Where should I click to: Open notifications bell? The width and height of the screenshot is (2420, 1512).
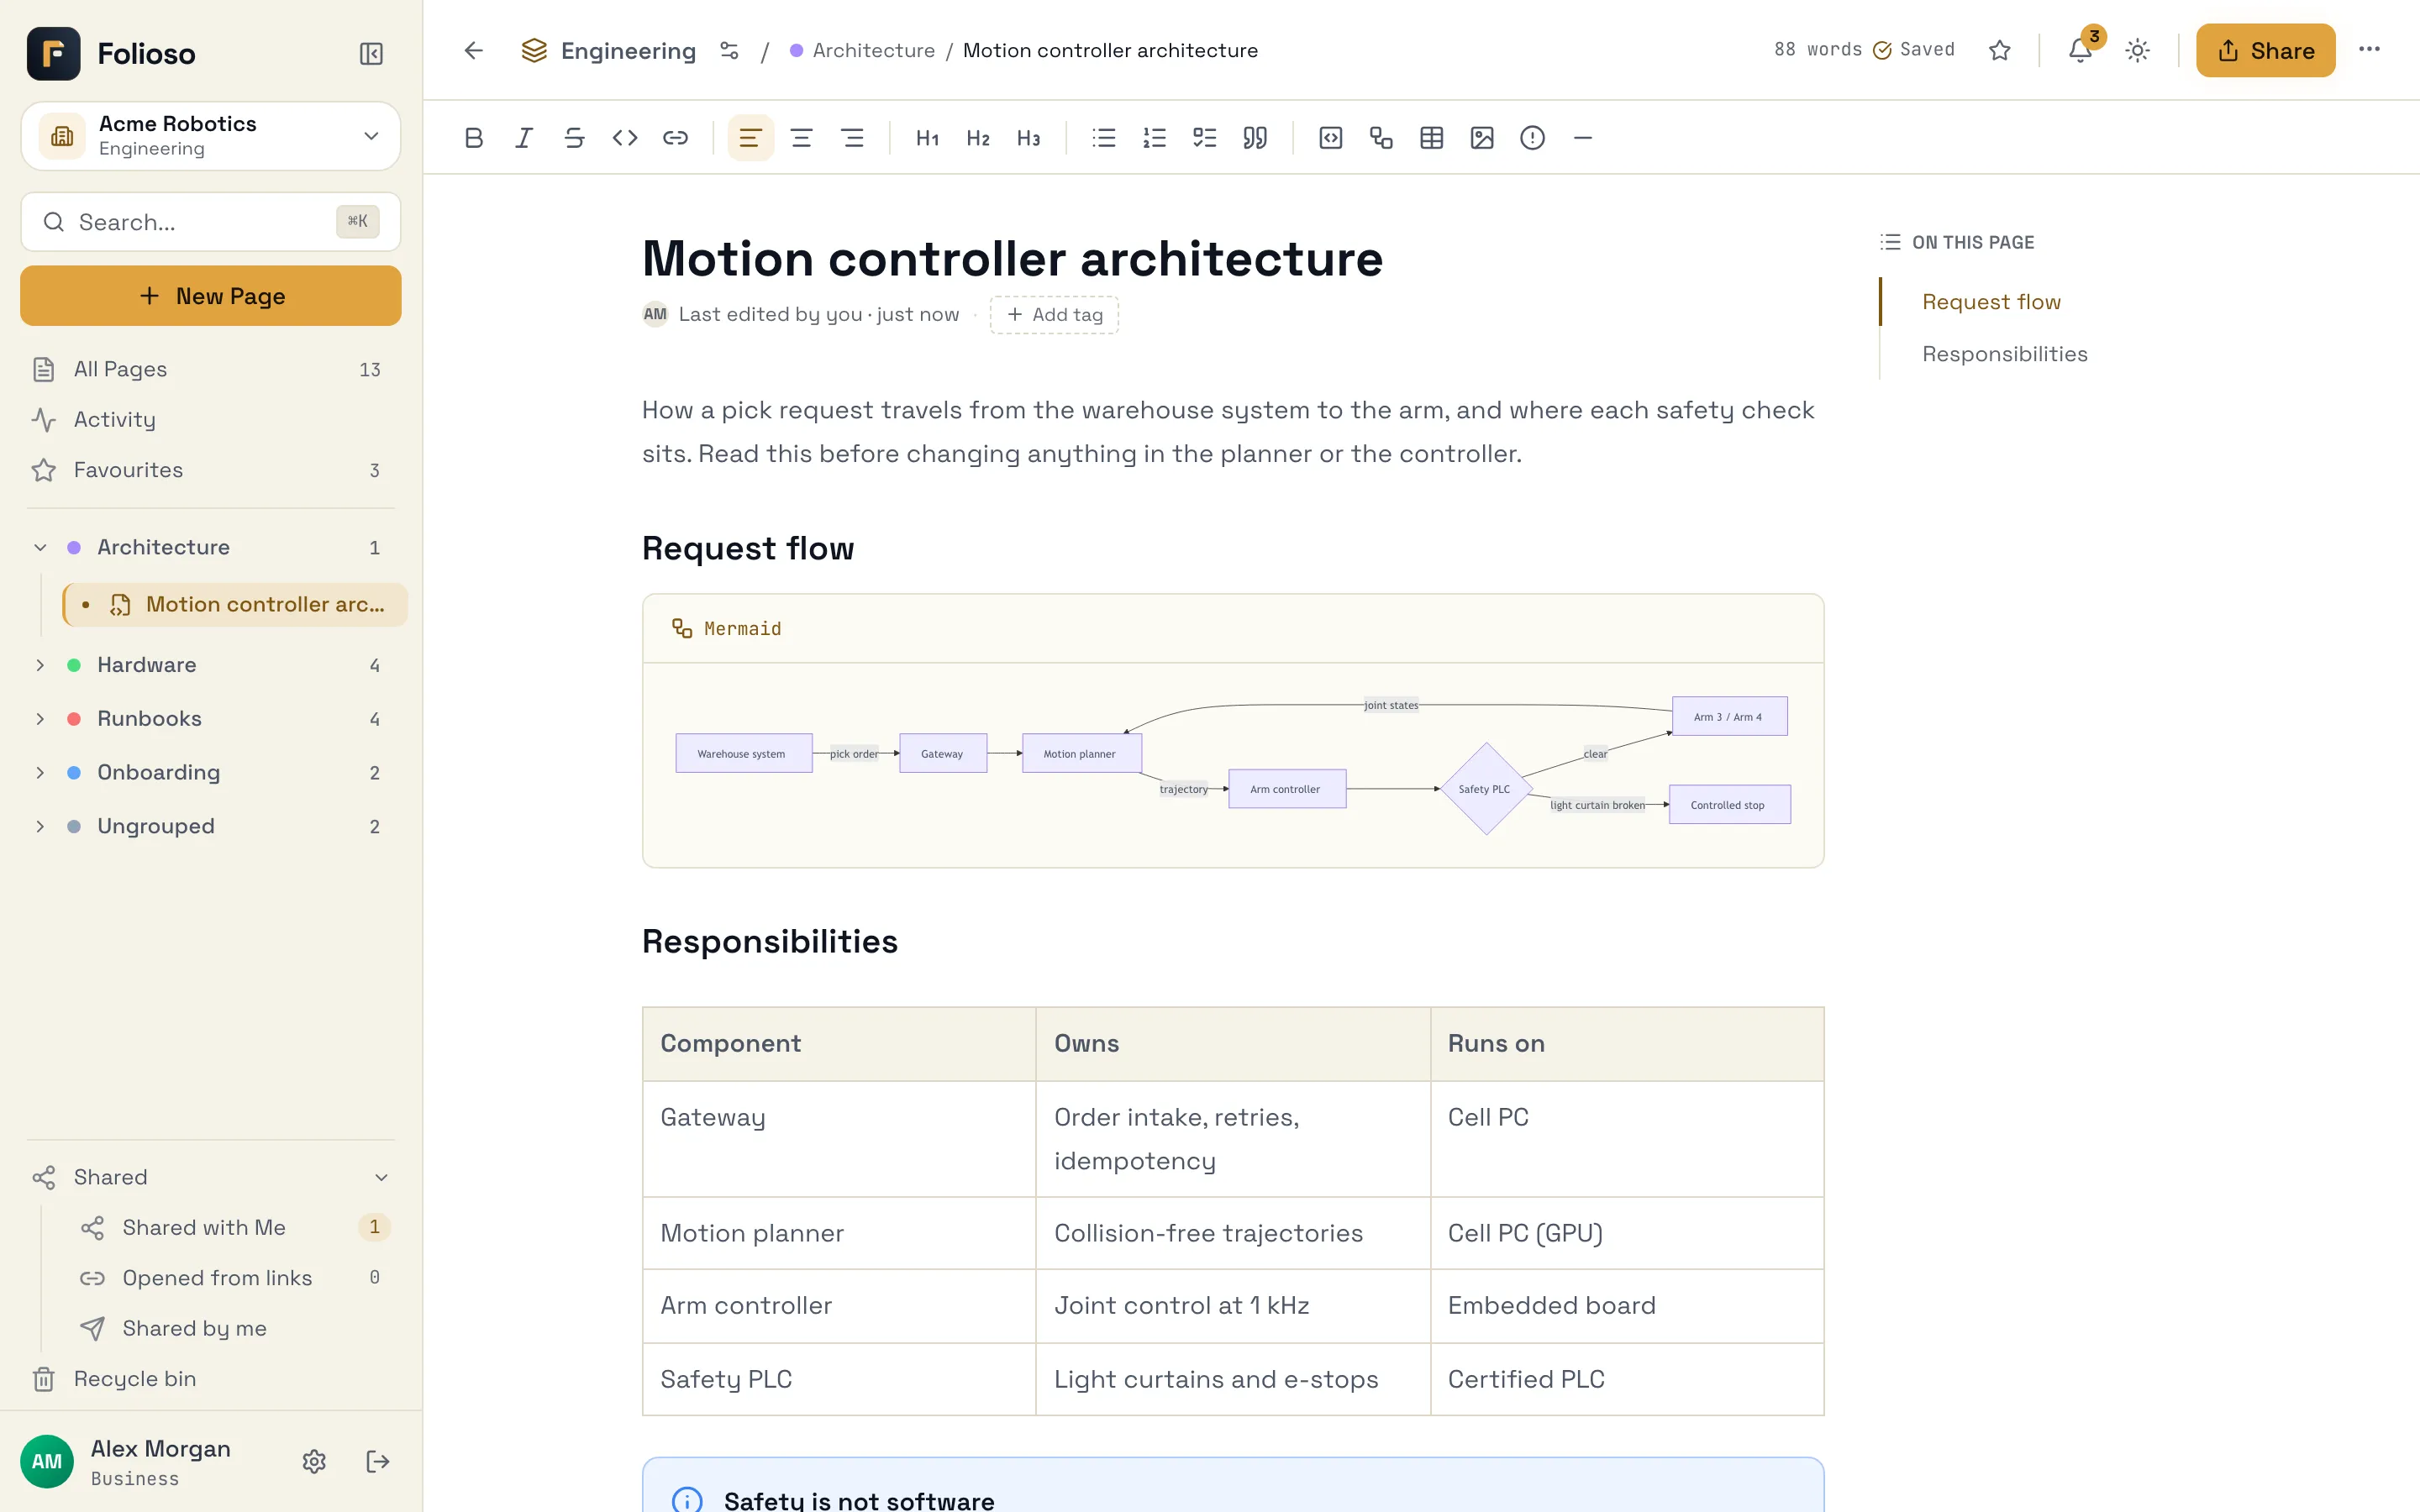[2080, 50]
